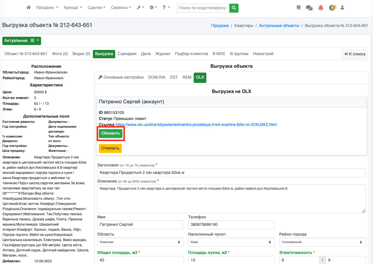Expand the Актуальные status dropdown
Image resolution: width=373 pixels, height=264 pixels.
point(22,41)
